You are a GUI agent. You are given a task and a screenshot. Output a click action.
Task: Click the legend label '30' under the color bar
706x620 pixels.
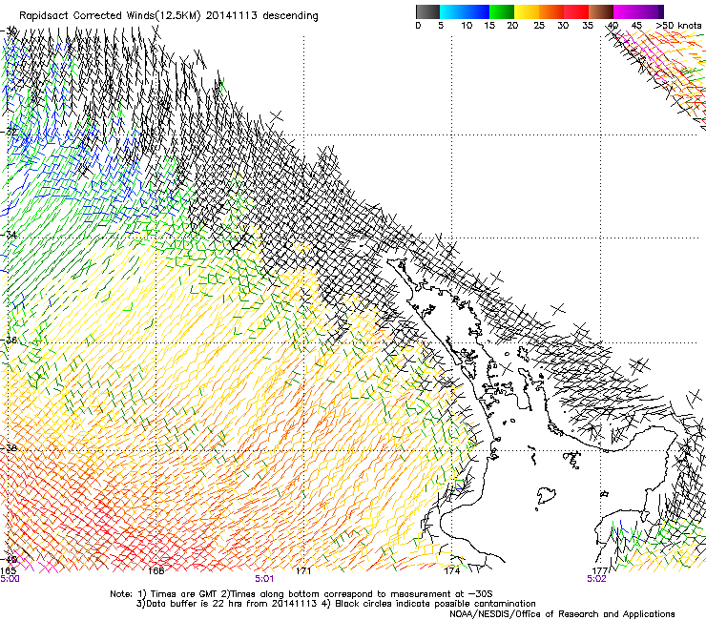pos(563,26)
